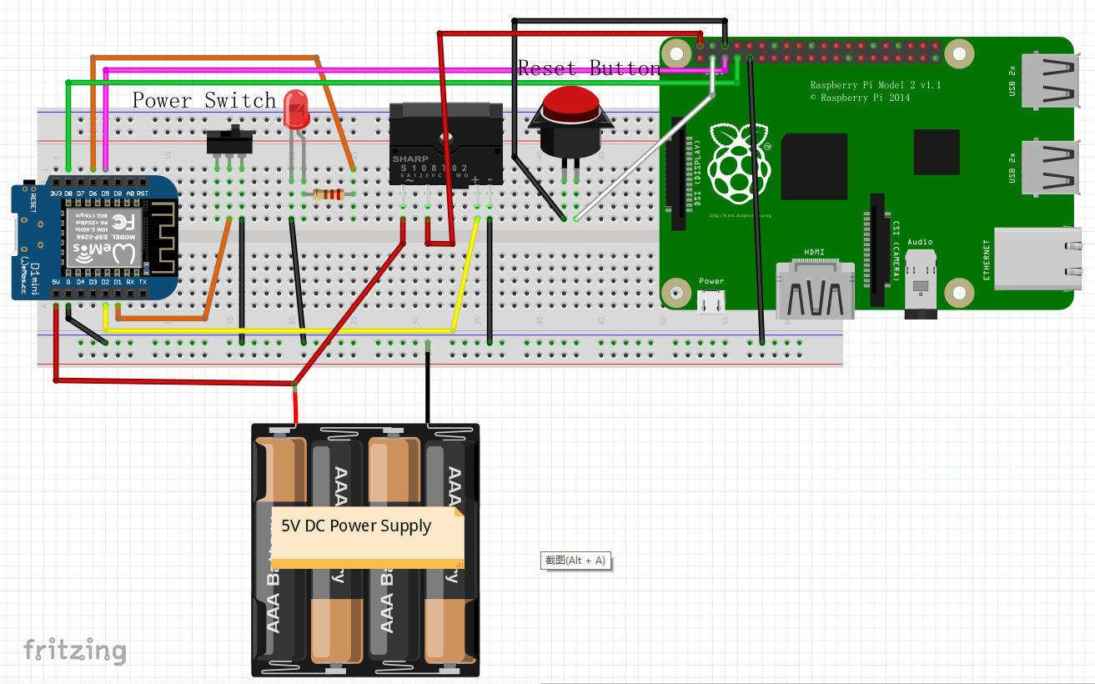Select the WeMos D1 mini board
Viewport: 1095px width, 684px height.
click(93, 238)
